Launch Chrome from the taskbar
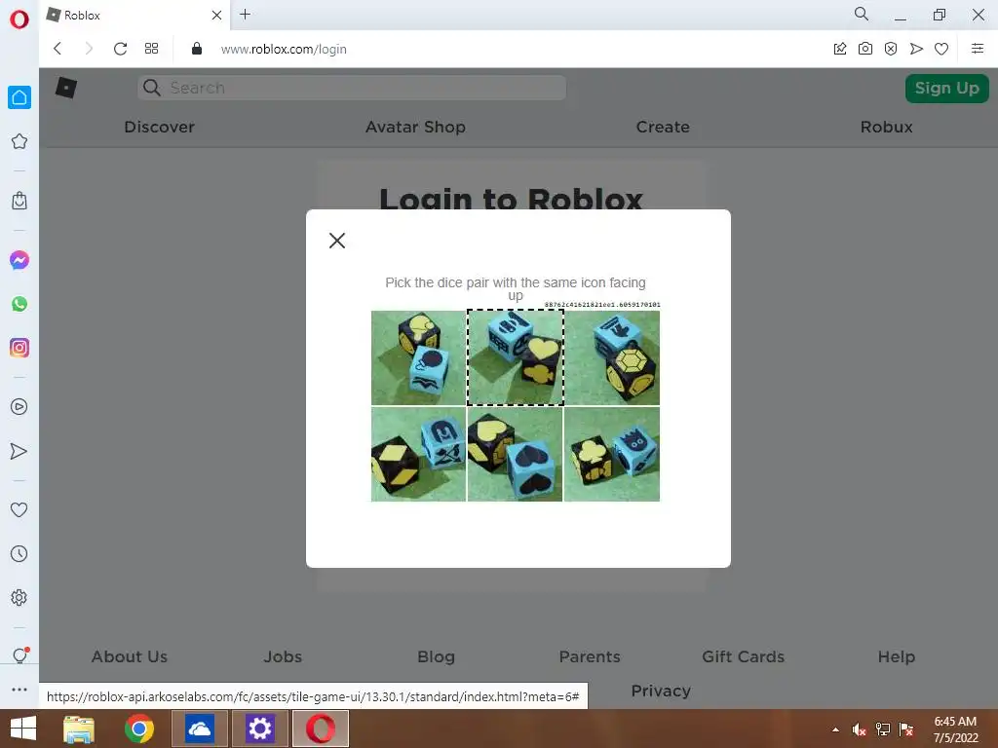998x748 pixels. 138,729
